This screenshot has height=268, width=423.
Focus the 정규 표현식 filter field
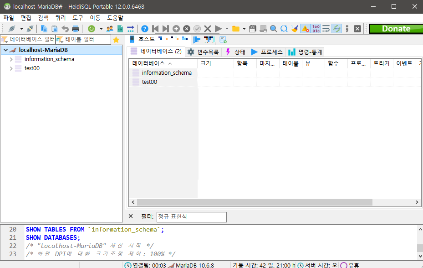[192, 217]
